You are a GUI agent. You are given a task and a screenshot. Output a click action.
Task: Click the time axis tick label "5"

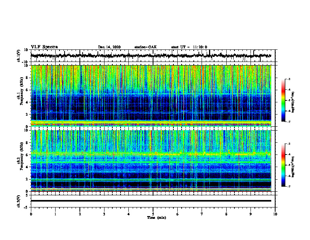(x=153, y=214)
